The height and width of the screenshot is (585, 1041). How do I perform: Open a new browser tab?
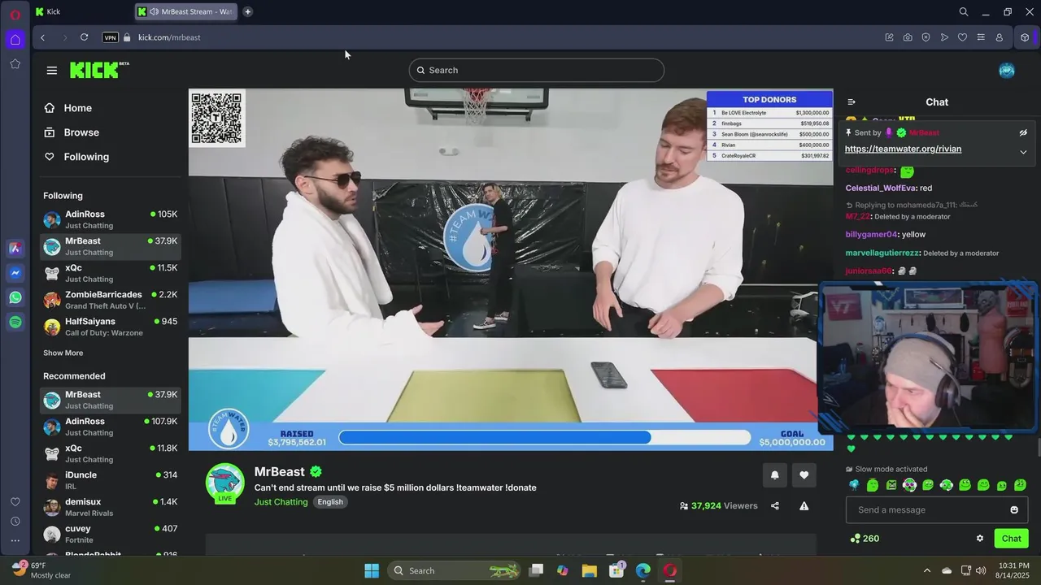tap(247, 11)
